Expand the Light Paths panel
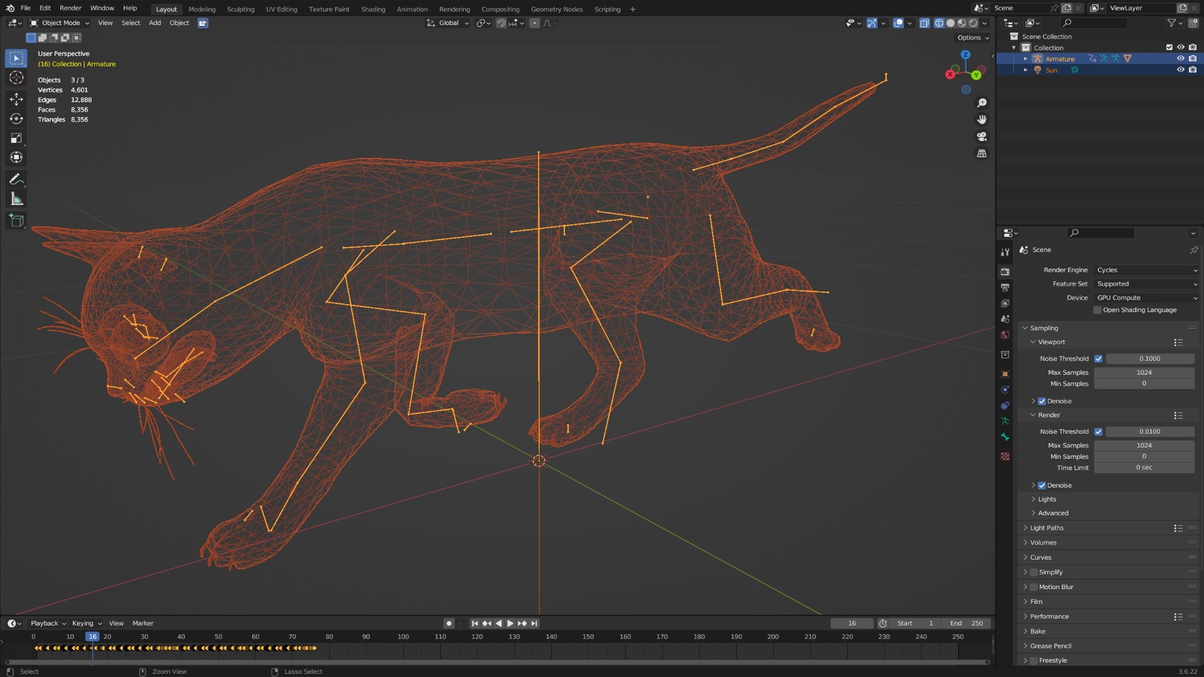This screenshot has height=677, width=1204. coord(1046,528)
